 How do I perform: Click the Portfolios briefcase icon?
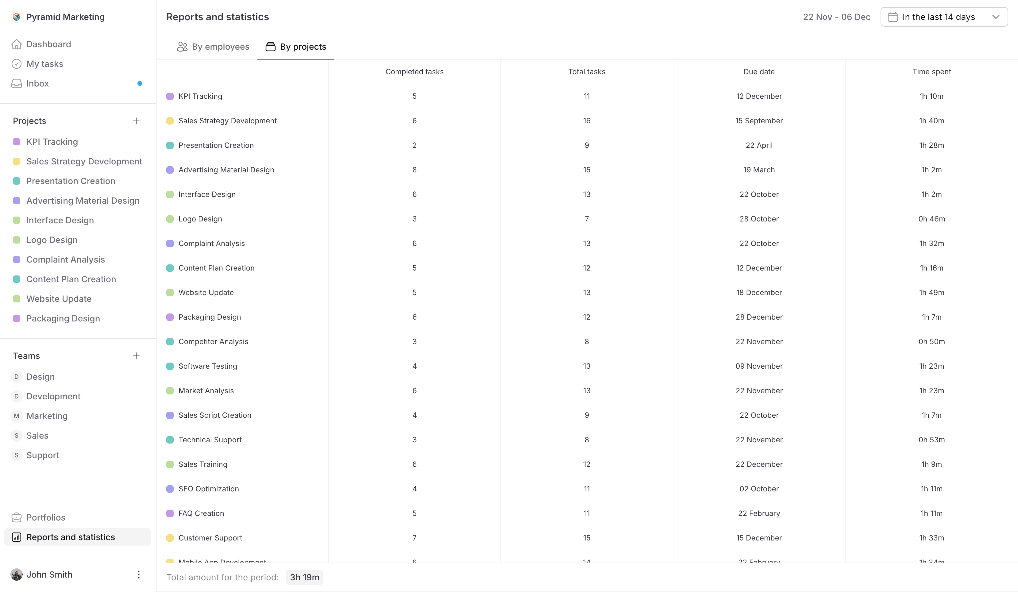[x=17, y=517]
